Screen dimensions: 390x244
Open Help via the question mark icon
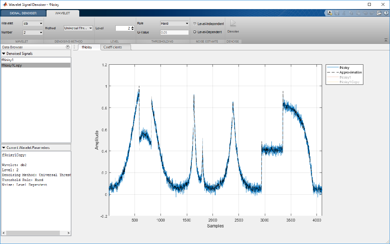point(385,13)
